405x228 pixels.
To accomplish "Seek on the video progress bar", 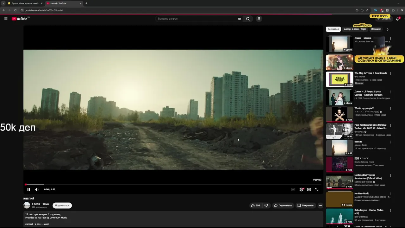I will 173,184.
